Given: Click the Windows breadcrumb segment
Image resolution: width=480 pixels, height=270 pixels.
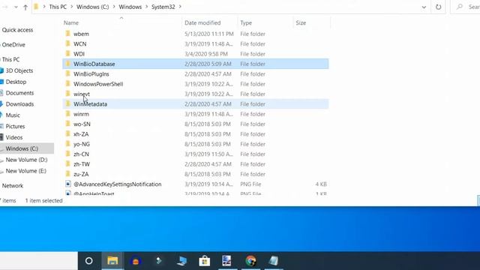Looking at the screenshot, I should click(130, 7).
